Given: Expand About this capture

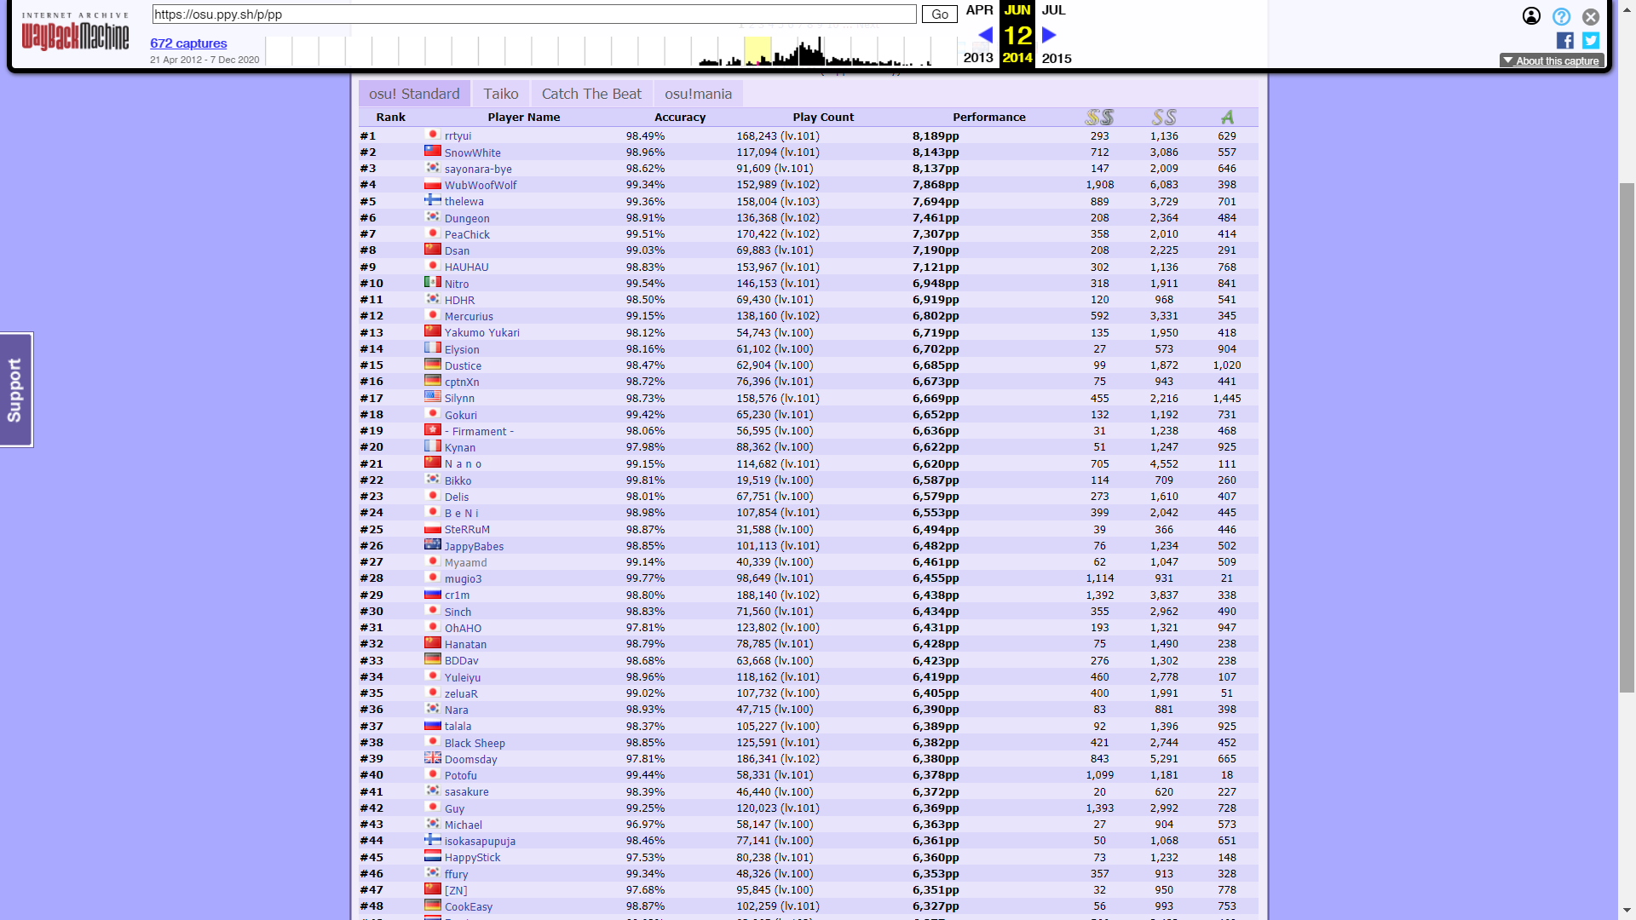Looking at the screenshot, I should [1552, 60].
